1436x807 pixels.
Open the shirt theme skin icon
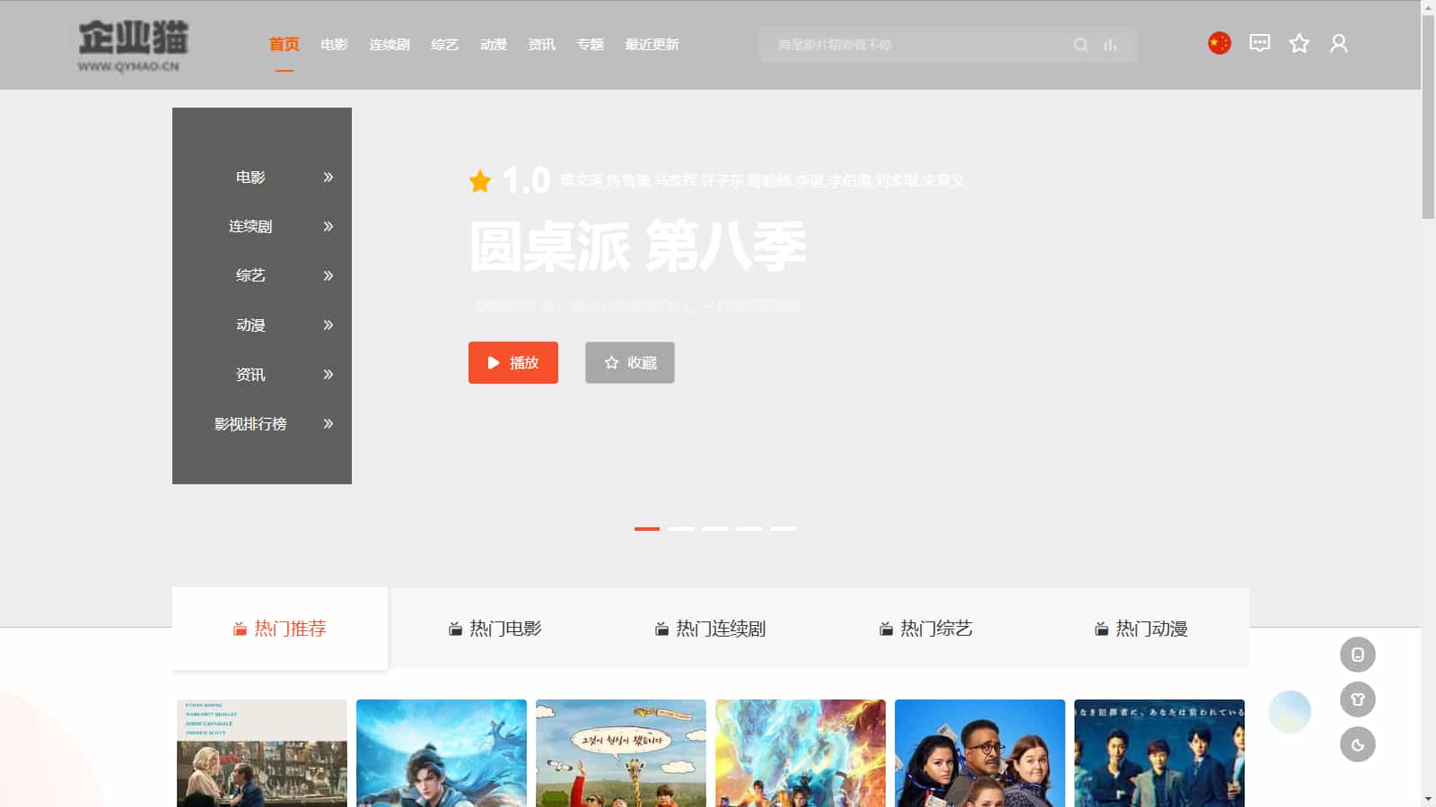point(1357,699)
